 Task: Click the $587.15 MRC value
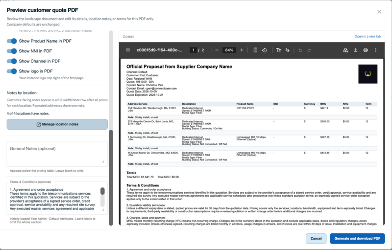coord(325,137)
